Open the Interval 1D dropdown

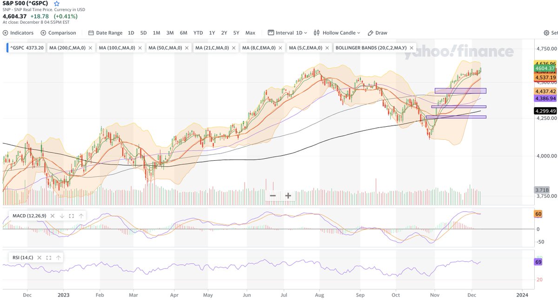(288, 33)
